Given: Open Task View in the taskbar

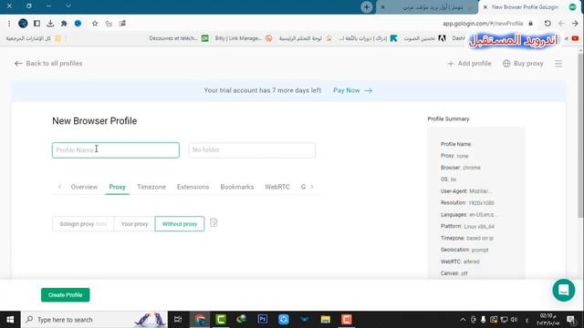Looking at the screenshot, I should tap(178, 320).
